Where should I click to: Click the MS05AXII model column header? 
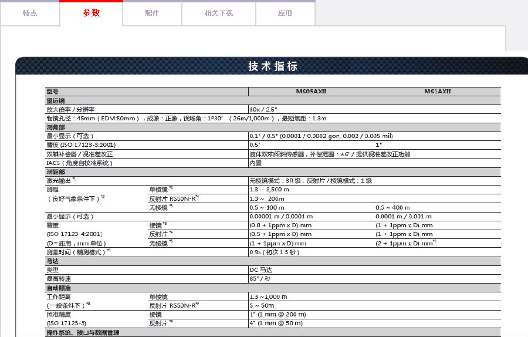coord(310,92)
